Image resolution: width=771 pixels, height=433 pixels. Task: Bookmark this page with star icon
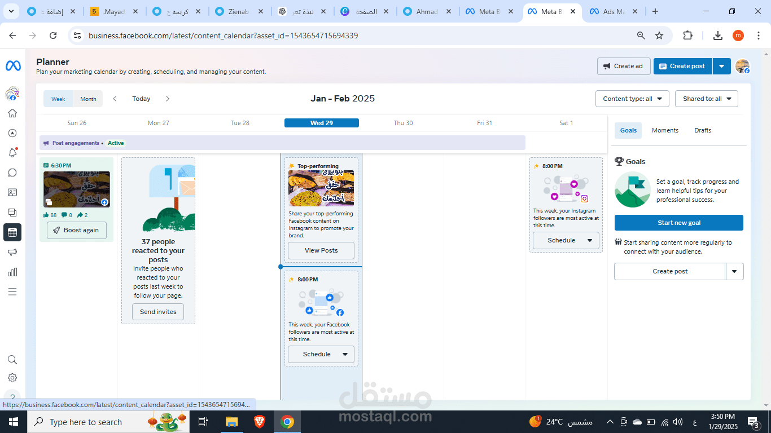(659, 36)
